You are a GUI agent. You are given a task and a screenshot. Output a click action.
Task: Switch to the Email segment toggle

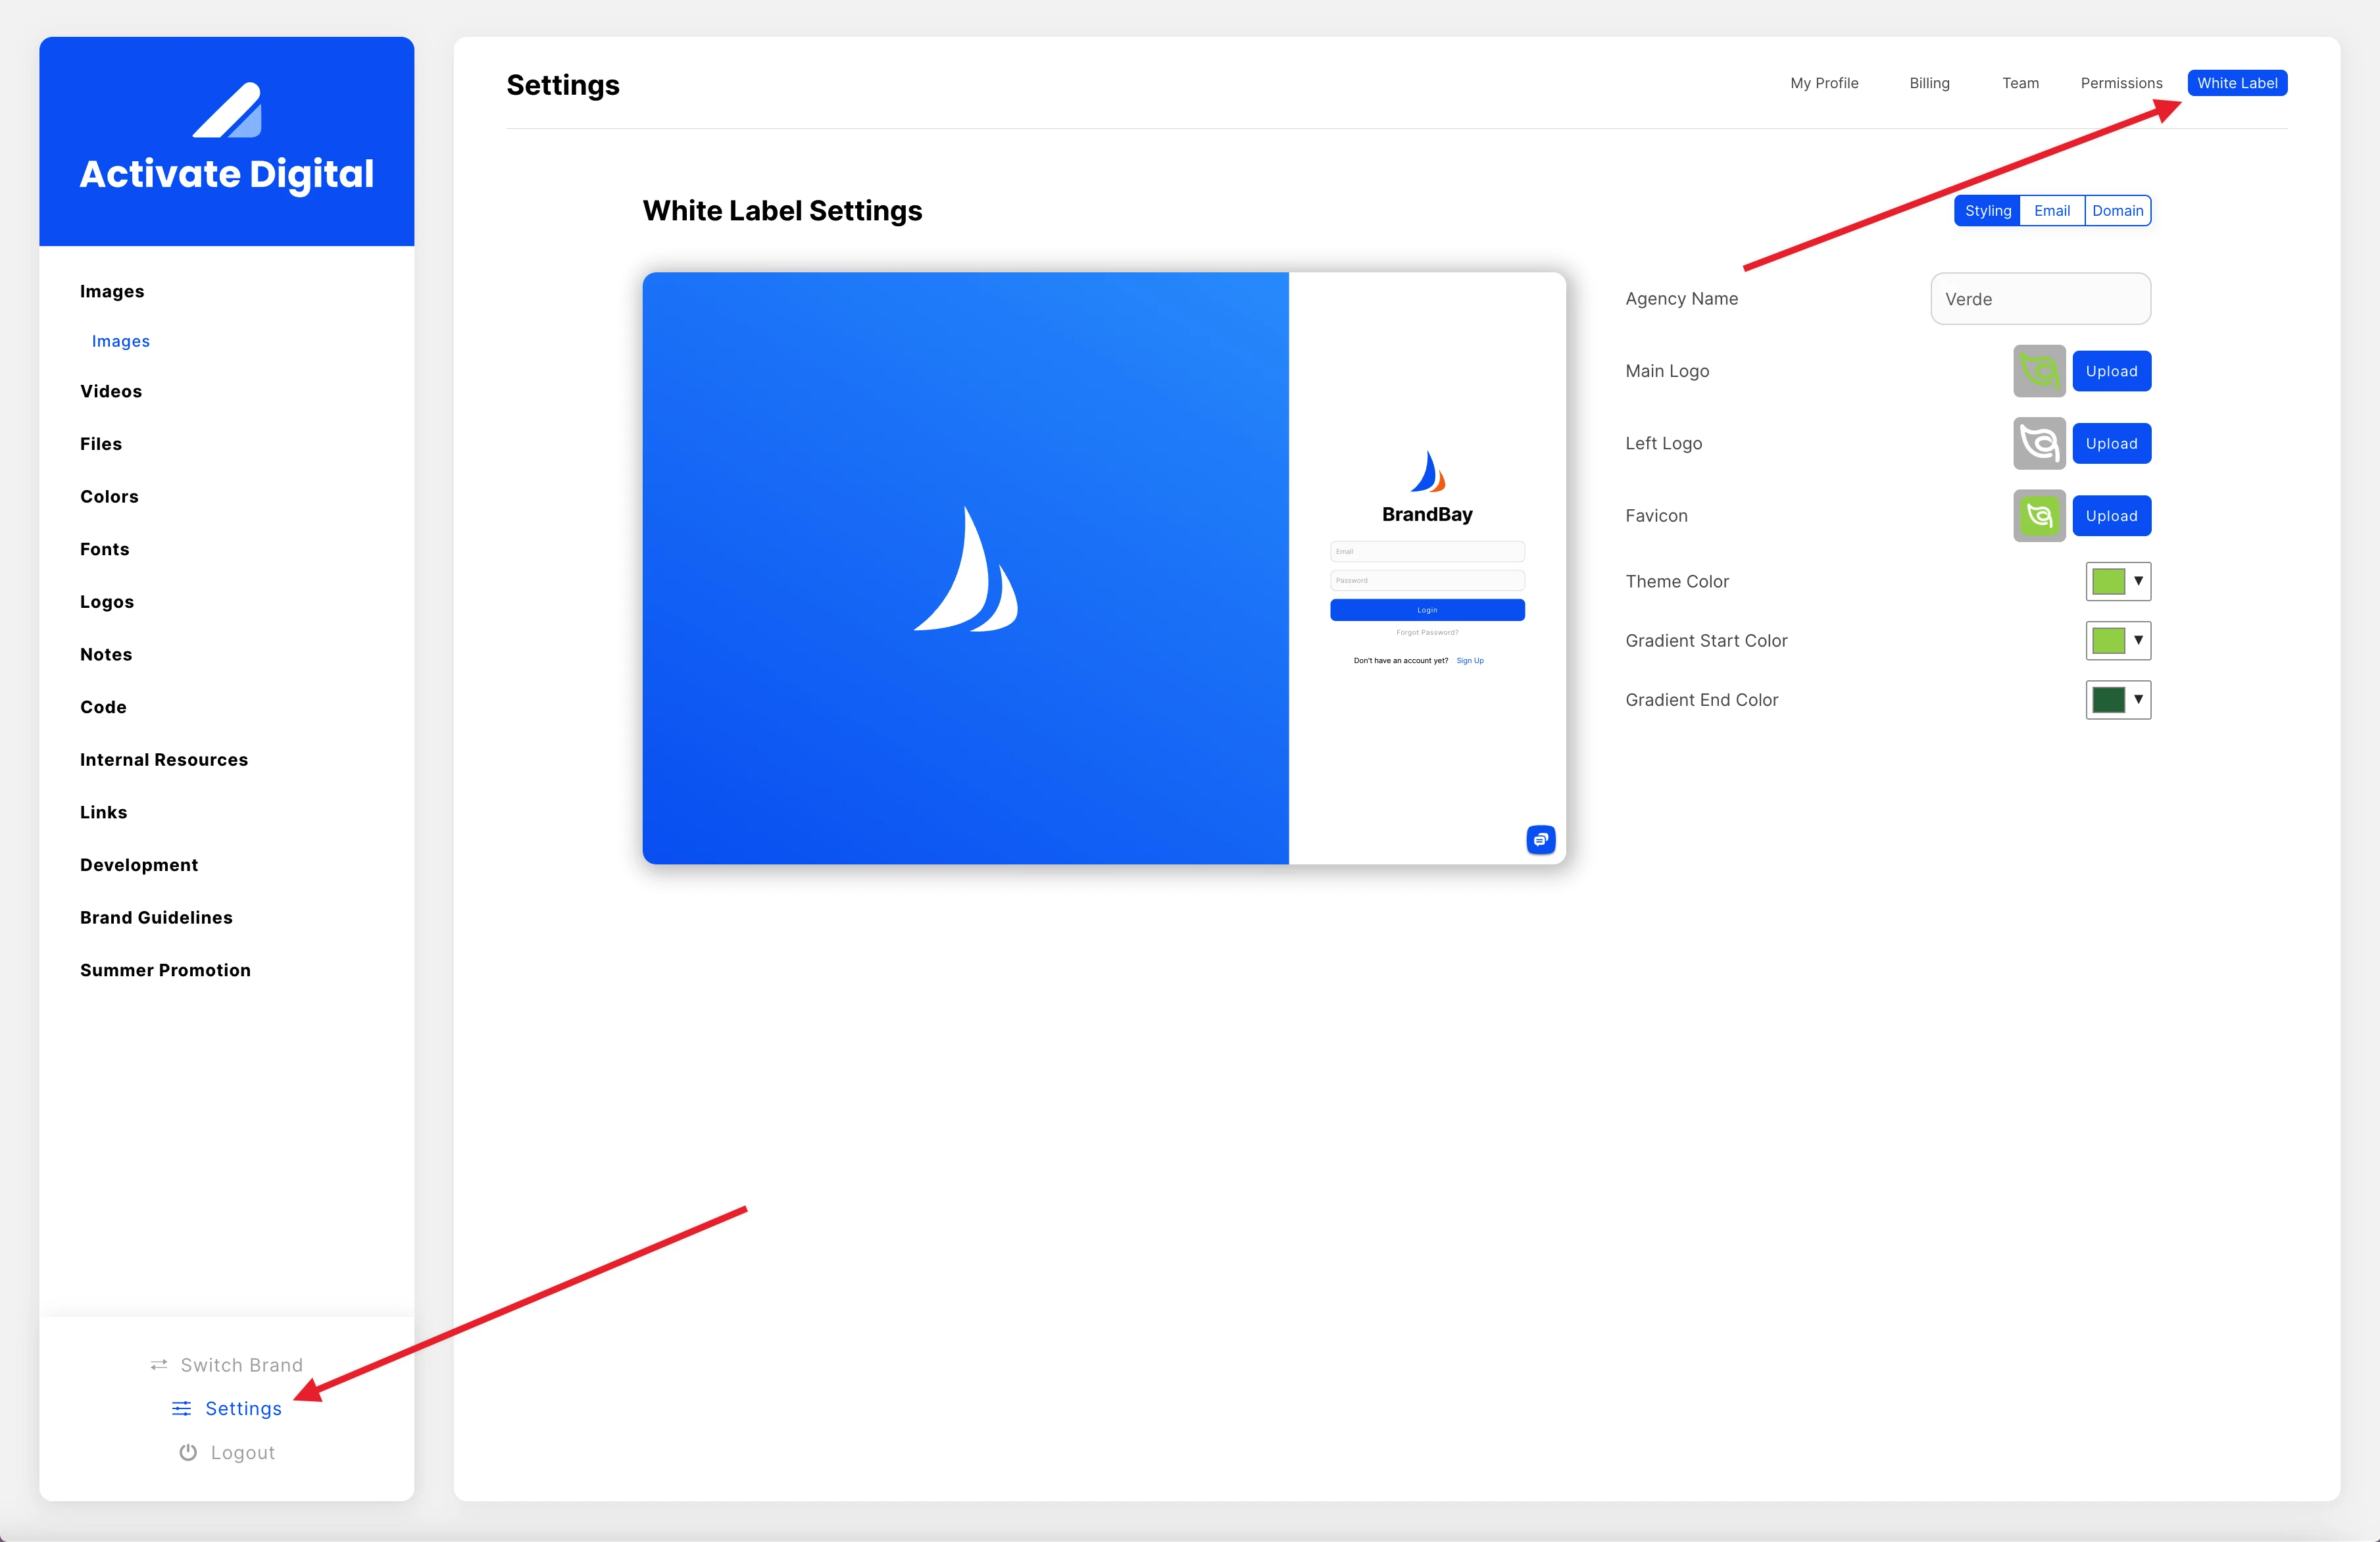coord(2051,211)
